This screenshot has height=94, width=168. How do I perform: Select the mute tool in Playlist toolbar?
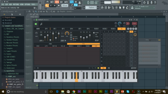coord(41,11)
